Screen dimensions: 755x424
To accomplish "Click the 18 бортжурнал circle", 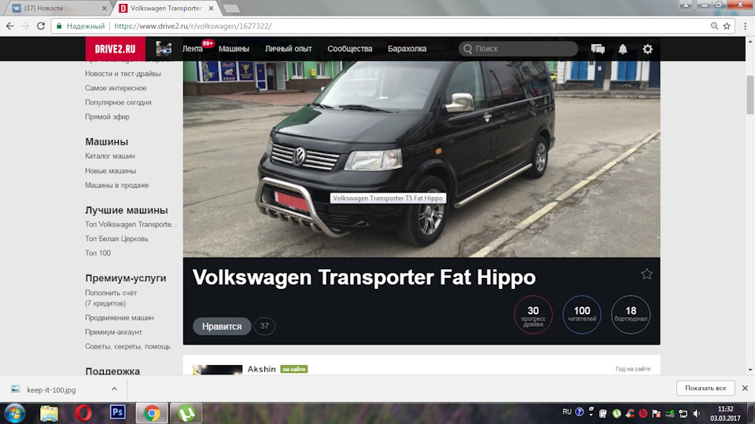I will tap(631, 315).
